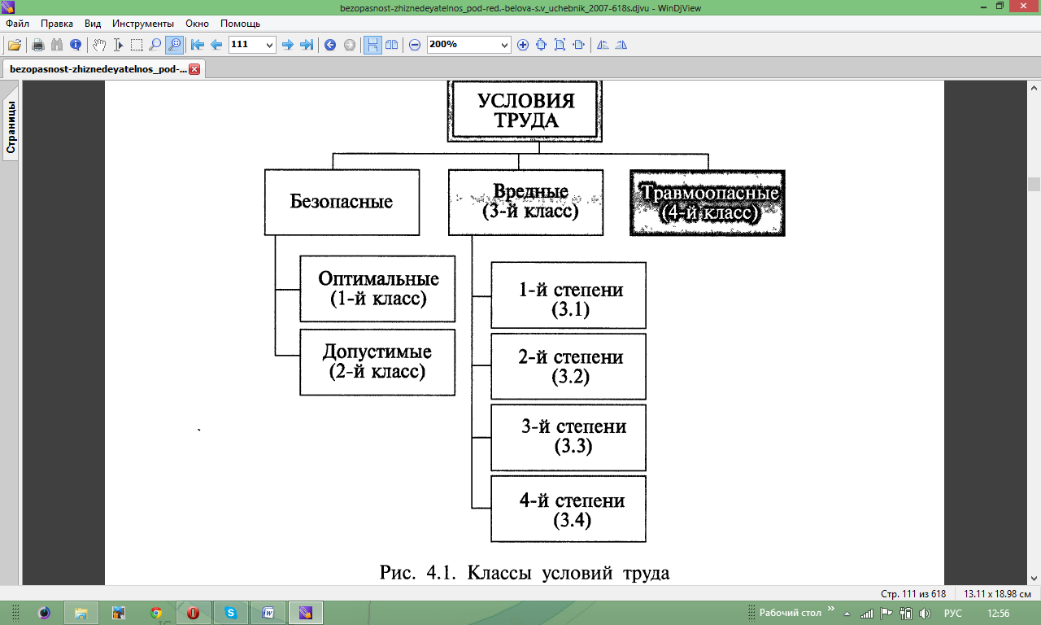Click the WinDjView taskbar button

[x=307, y=613]
